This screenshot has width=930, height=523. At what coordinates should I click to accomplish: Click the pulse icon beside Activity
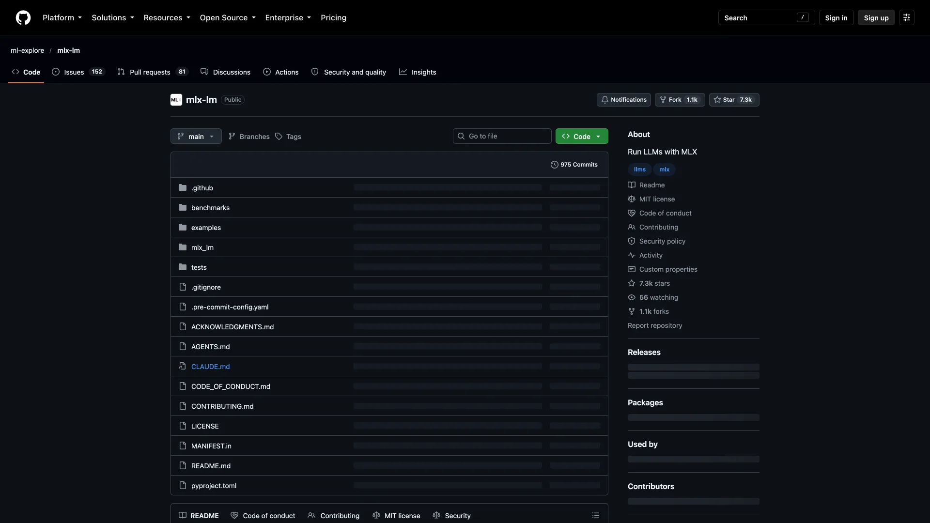click(632, 255)
